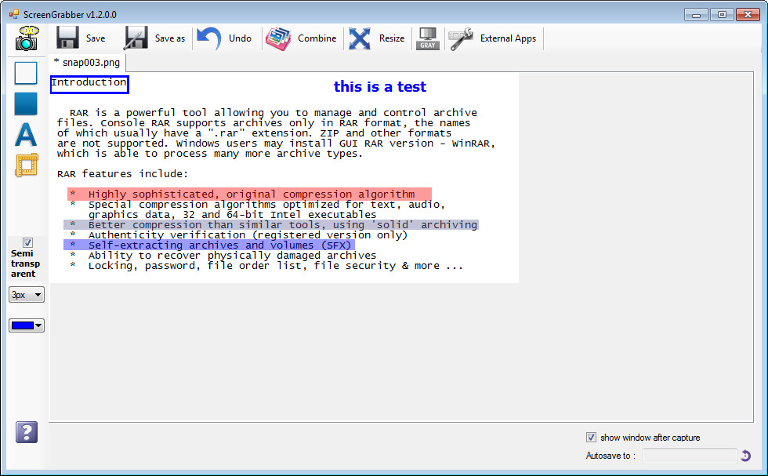
Task: Maximize the ScreenGrabber window
Action: point(722,15)
